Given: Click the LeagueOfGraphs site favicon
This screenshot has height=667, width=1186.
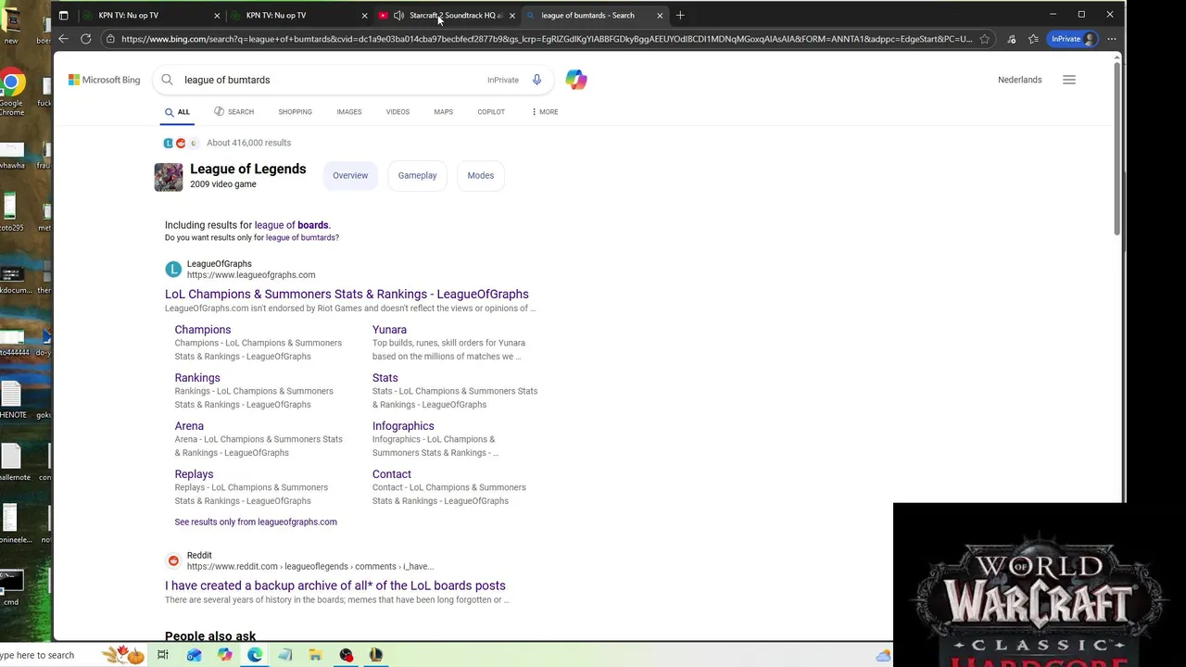Looking at the screenshot, I should (x=173, y=270).
